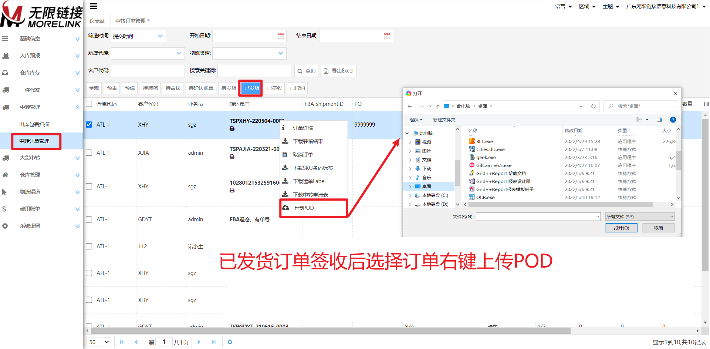This screenshot has width=710, height=349.
Task: Select 下载 folder in tree
Action: click(x=427, y=168)
